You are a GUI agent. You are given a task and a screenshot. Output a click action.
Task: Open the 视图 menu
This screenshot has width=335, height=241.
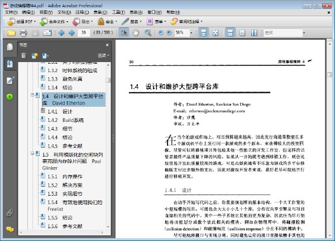pyautogui.click(x=46, y=12)
